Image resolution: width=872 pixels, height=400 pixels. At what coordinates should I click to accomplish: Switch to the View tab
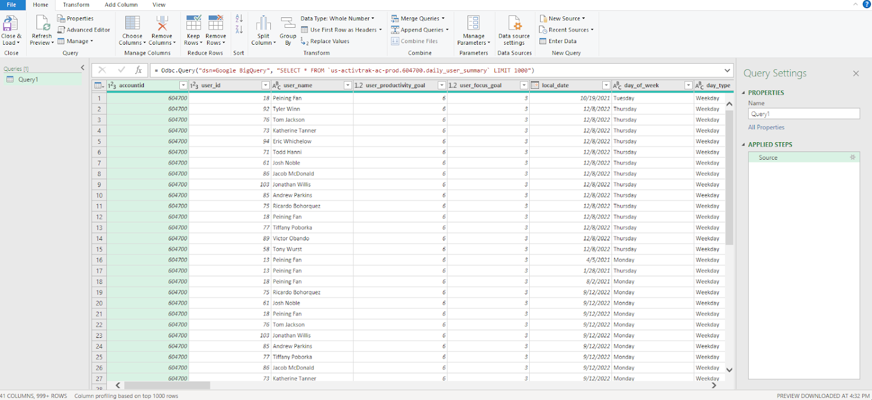tap(159, 5)
